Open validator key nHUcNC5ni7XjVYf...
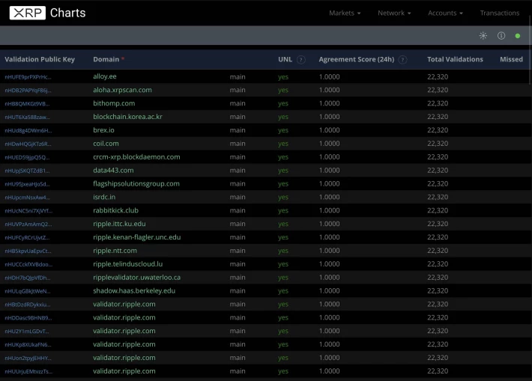Image resolution: width=532 pixels, height=381 pixels. 28,211
